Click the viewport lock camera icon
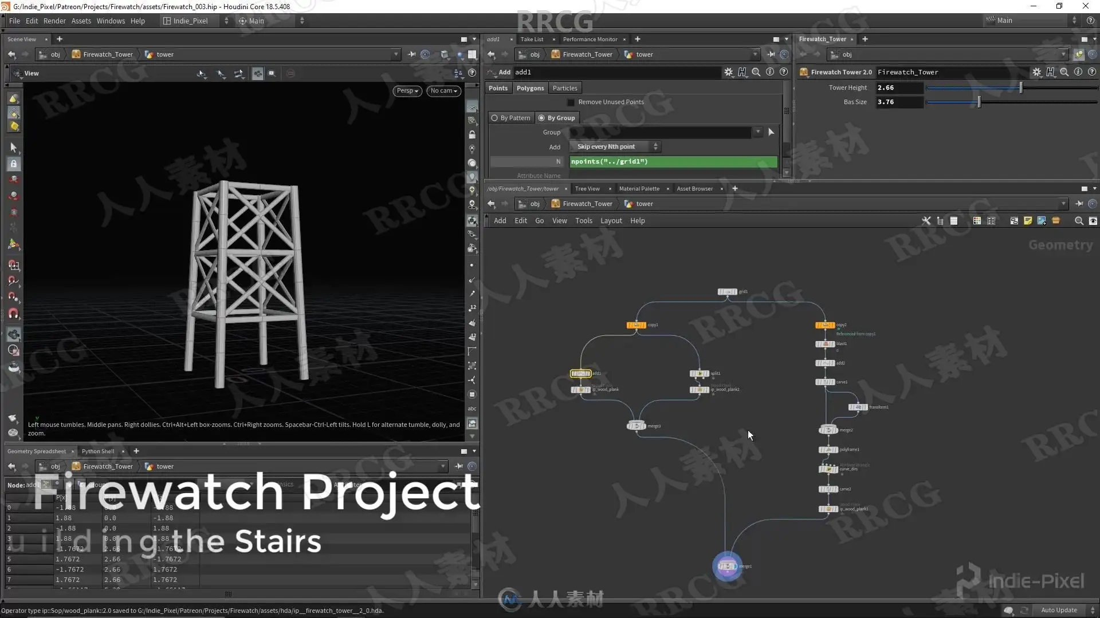 click(472, 134)
